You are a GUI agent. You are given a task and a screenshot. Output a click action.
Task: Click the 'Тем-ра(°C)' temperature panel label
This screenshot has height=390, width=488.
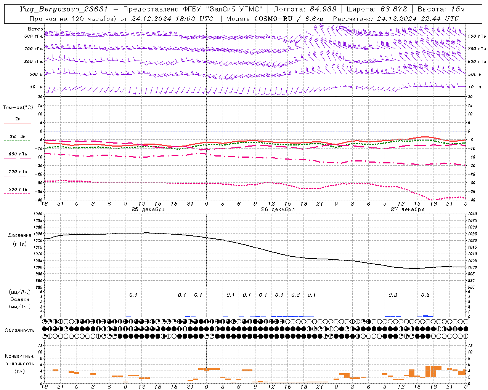(18, 108)
